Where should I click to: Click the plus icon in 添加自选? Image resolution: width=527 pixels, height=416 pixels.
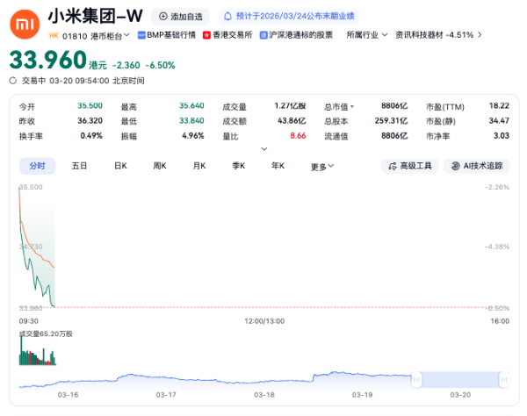(x=163, y=16)
